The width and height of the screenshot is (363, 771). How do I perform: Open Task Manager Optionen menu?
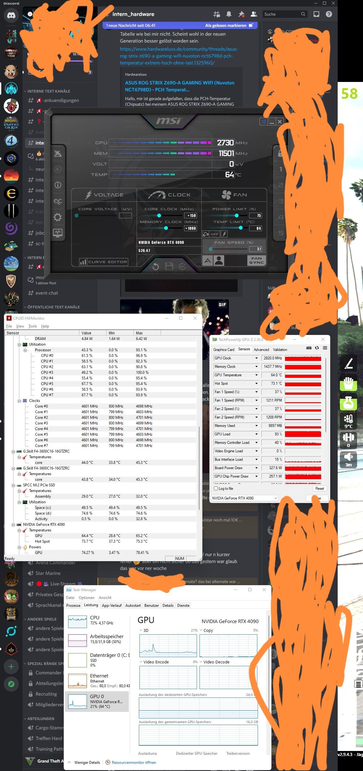[87, 597]
